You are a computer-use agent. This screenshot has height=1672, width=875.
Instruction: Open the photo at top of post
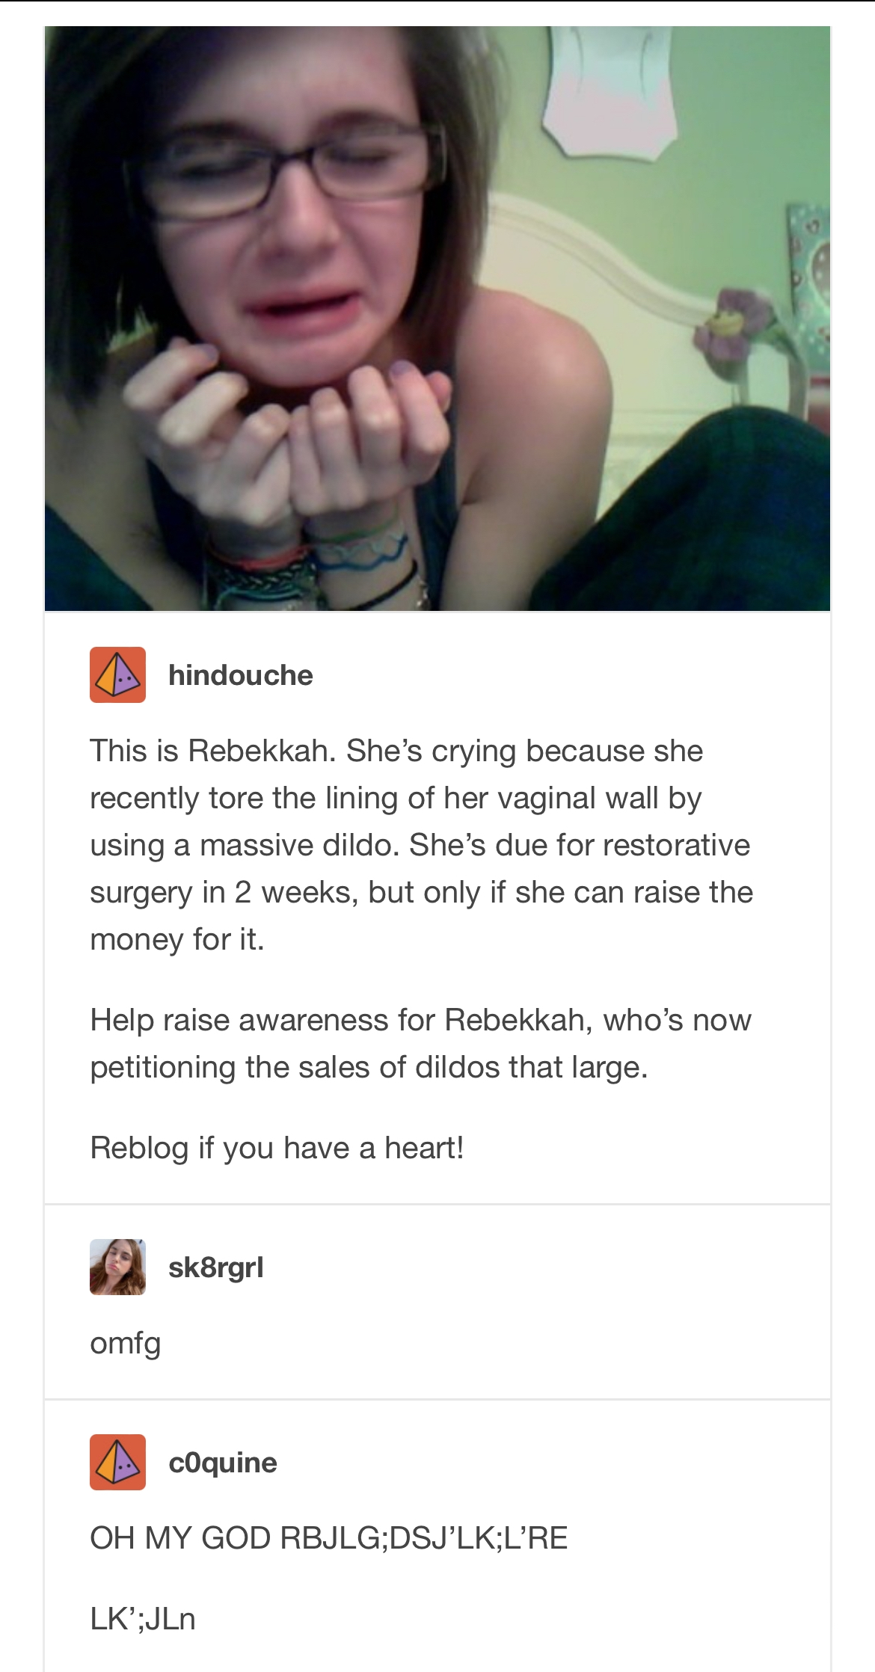coord(437,319)
